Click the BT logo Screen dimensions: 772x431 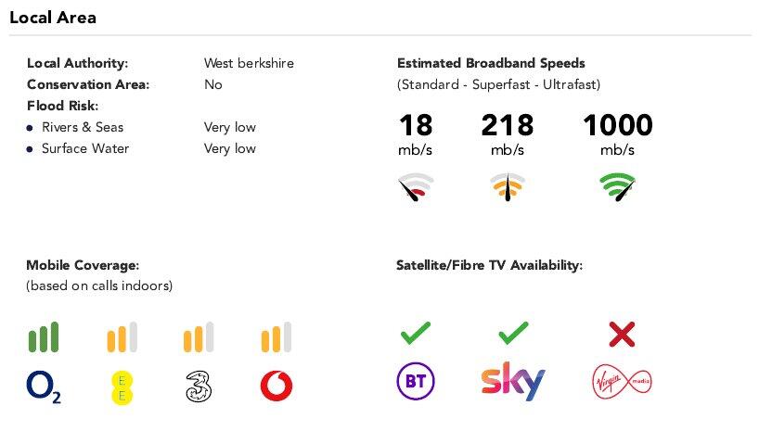point(416,381)
